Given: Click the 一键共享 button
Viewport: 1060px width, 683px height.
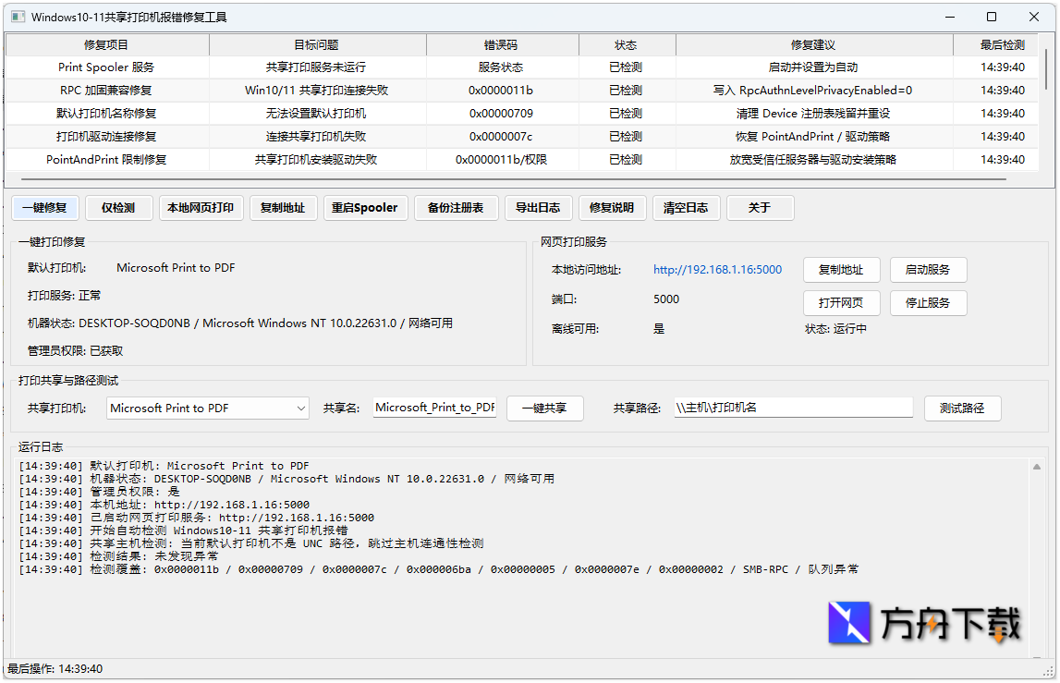Looking at the screenshot, I should 545,409.
